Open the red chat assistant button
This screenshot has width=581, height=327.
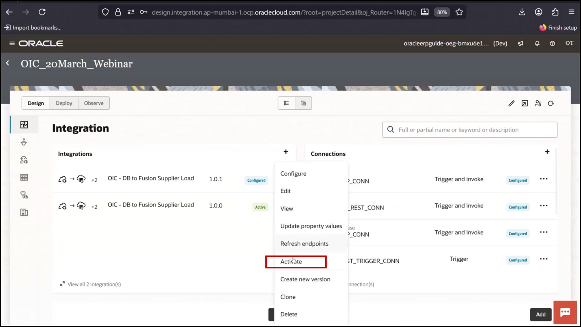[x=565, y=312]
